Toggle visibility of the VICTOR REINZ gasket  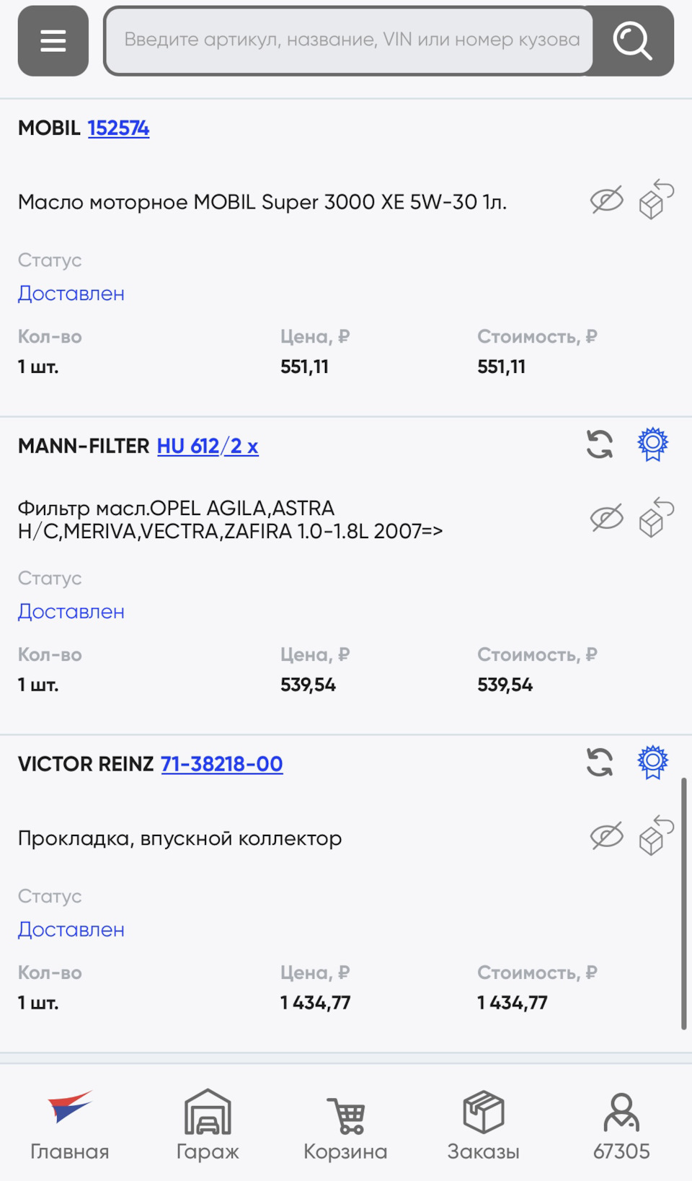[606, 837]
